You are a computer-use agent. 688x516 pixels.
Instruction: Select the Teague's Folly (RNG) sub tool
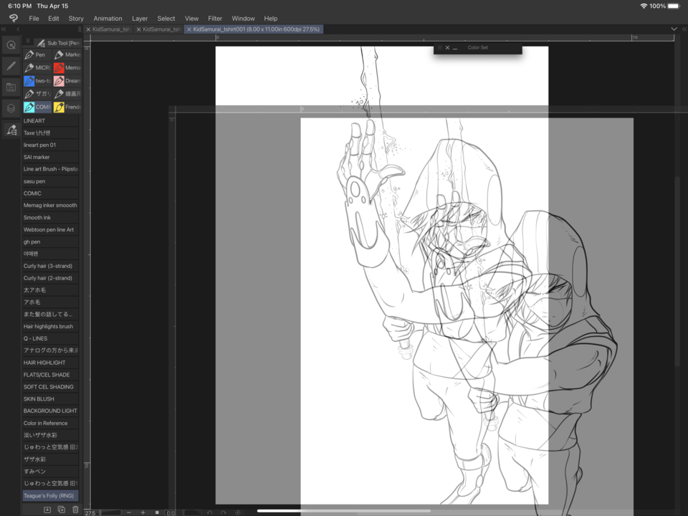[x=50, y=496]
